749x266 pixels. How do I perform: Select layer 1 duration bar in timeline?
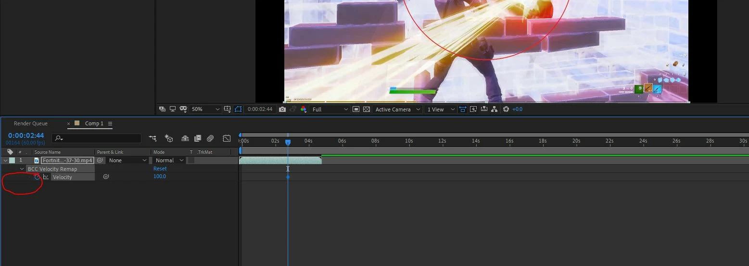(x=280, y=160)
